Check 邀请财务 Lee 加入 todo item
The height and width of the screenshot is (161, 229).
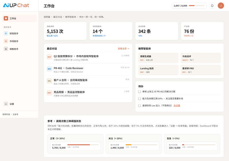[x=139, y=106]
